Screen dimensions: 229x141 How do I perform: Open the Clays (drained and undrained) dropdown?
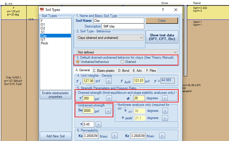pyautogui.click(x=110, y=38)
